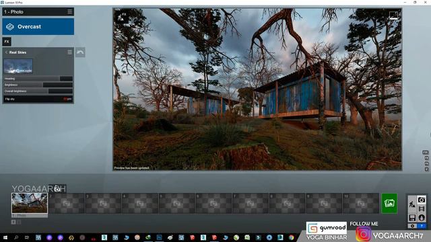
Task: Click the green render photo button
Action: tap(389, 203)
